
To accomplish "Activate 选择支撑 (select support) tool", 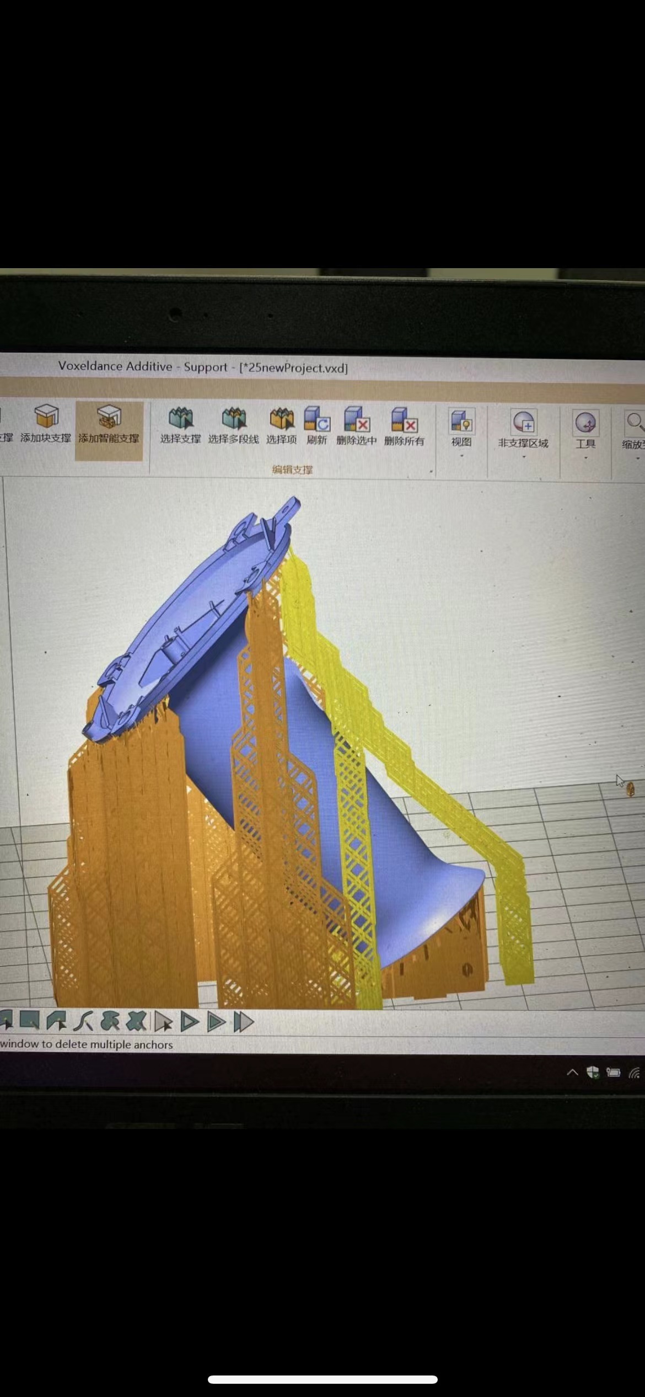I will click(x=180, y=425).
